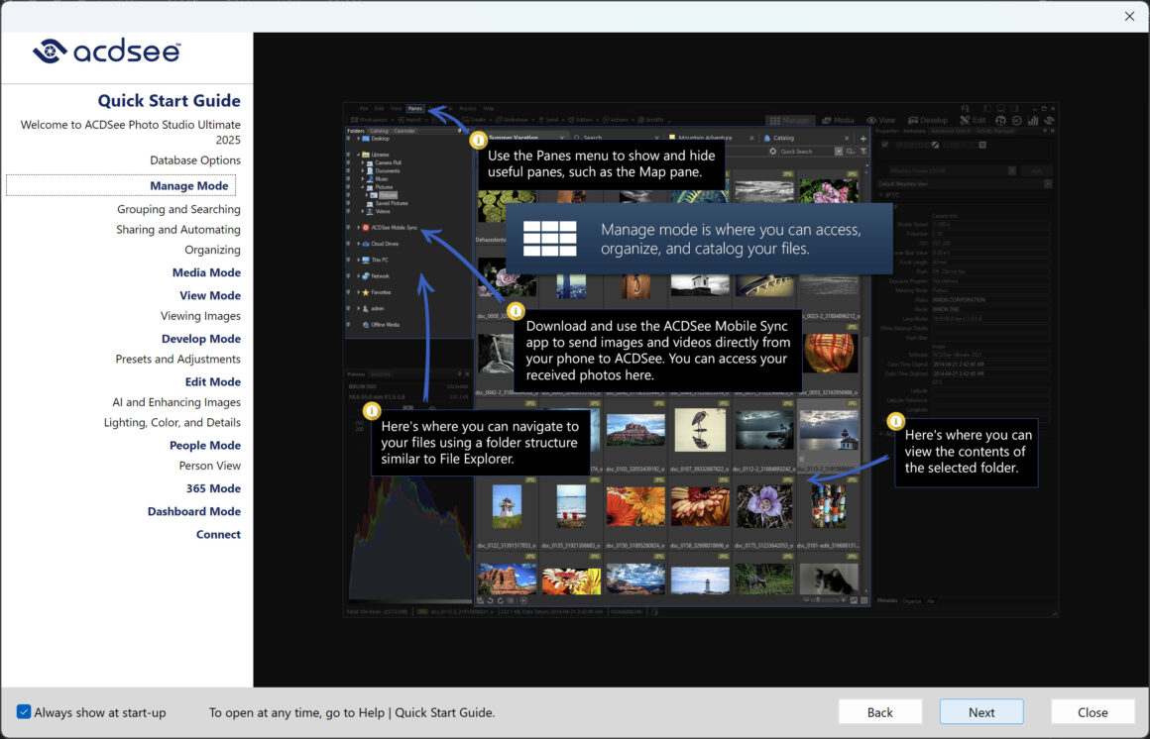Open the Welcome to ACDSee Photo Studio Ultimate topic
1150x739 pixels.
[131, 132]
